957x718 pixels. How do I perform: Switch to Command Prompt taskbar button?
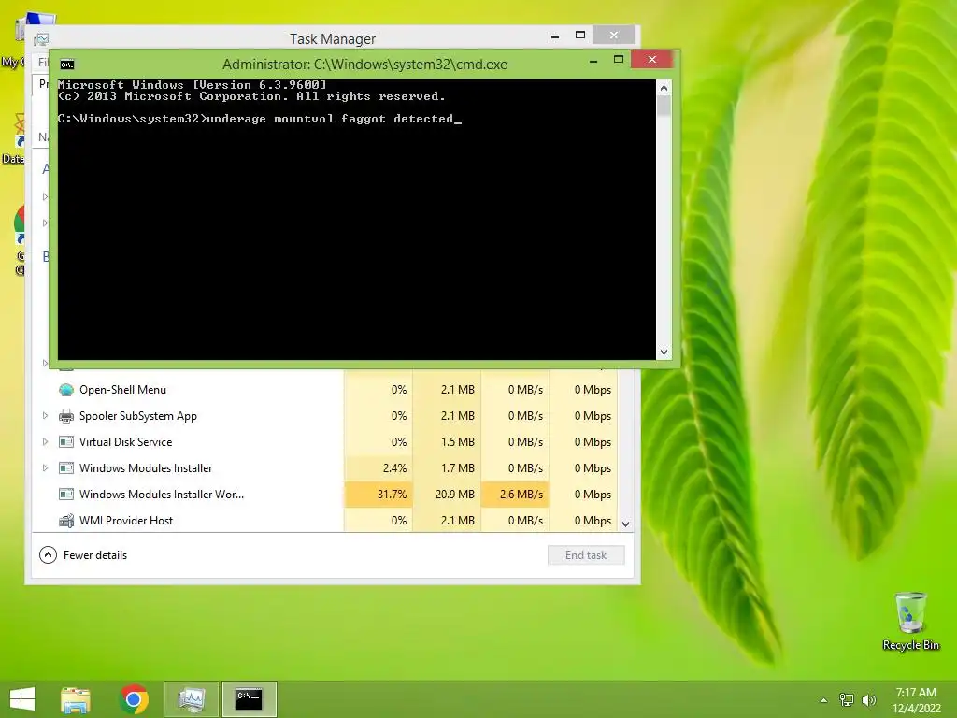pyautogui.click(x=249, y=699)
